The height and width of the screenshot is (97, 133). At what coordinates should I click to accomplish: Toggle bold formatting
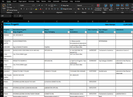[x=21, y=9]
